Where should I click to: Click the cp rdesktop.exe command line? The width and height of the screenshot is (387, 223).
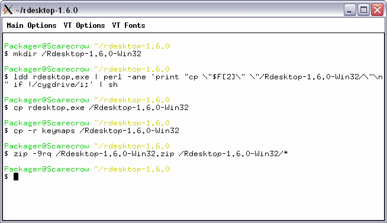(96, 108)
